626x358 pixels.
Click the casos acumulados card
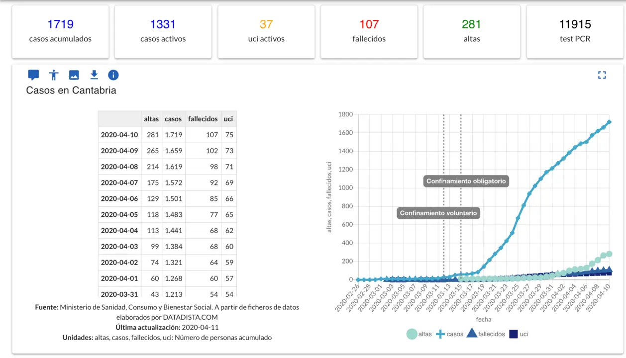click(60, 31)
